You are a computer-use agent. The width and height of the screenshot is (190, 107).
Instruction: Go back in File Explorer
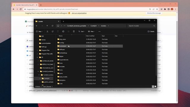tap(37, 26)
